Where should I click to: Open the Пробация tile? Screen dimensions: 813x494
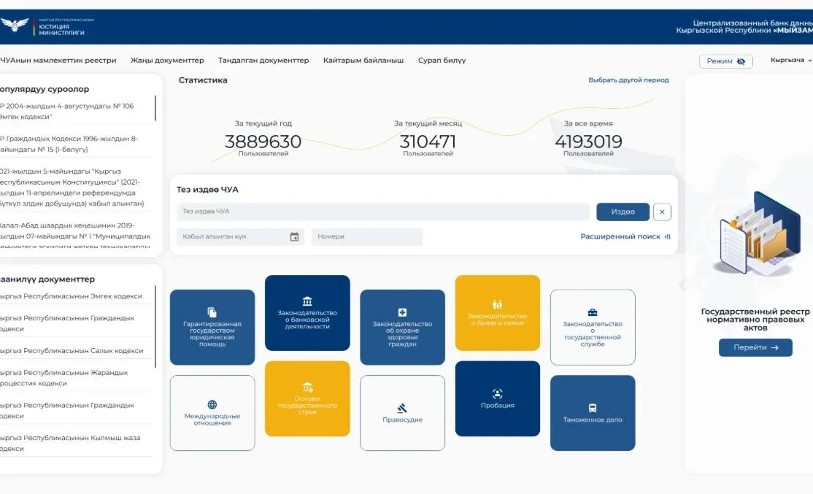pos(498,398)
